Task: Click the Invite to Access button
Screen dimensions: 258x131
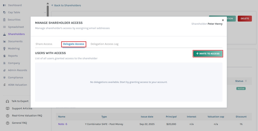Action: pos(208,54)
